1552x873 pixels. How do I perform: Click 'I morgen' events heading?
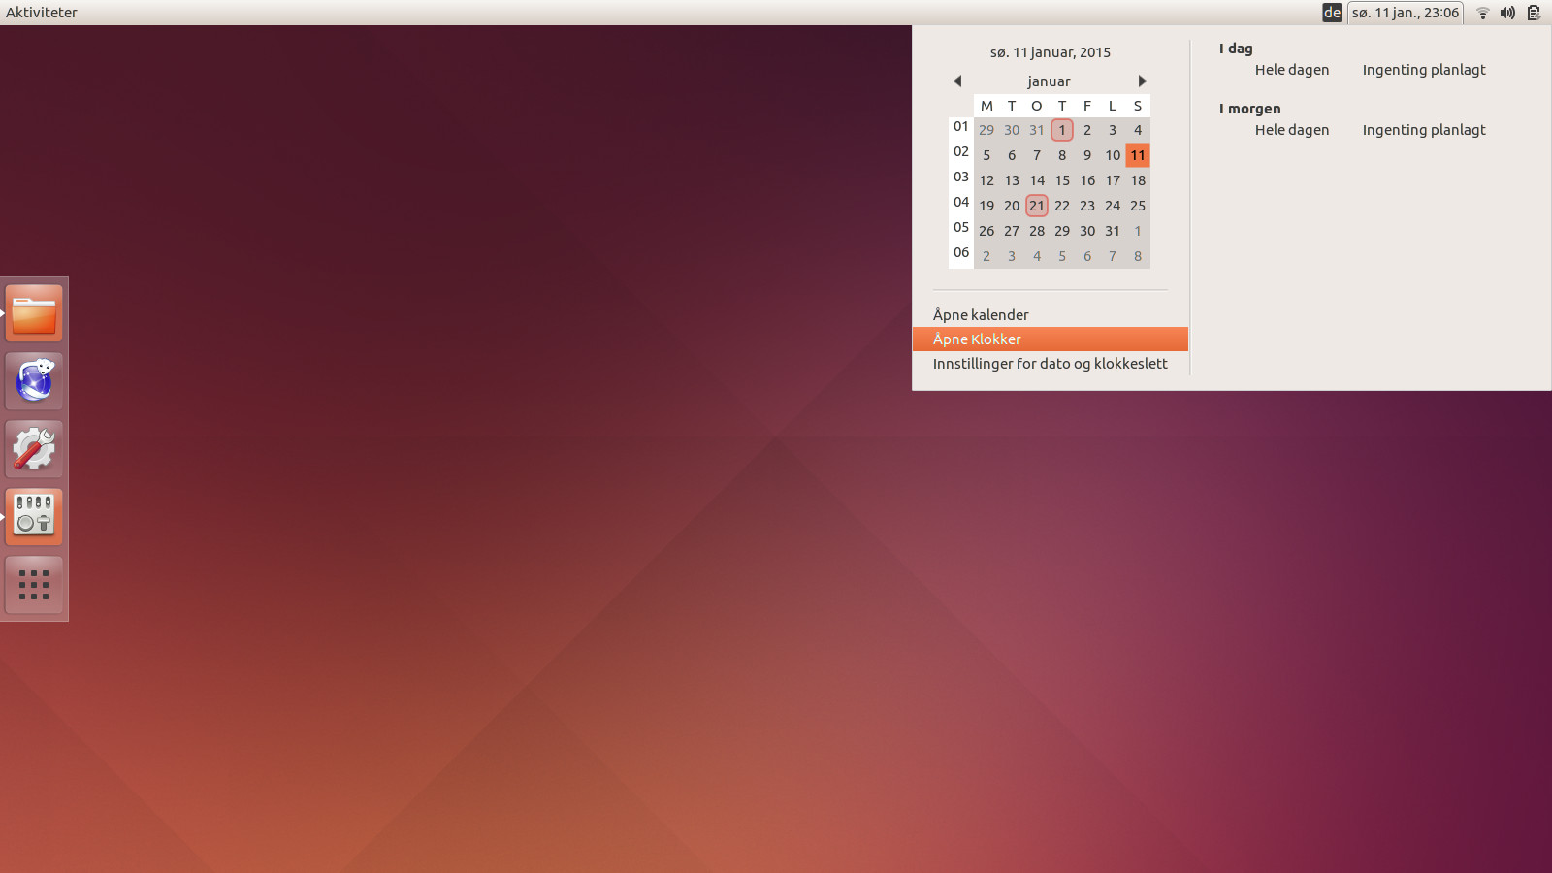1249,109
